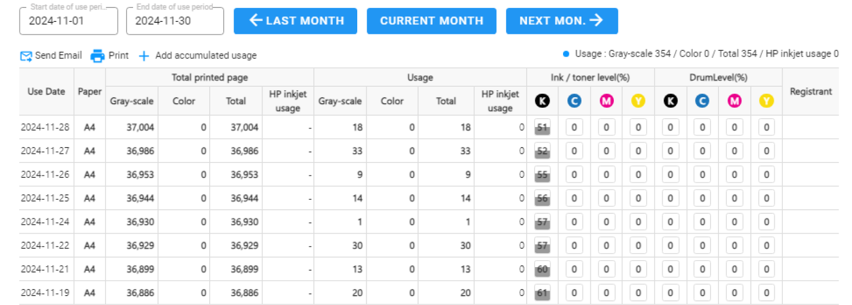Click the black K toner level icon
Screen dimensions: 852x305
(x=542, y=101)
